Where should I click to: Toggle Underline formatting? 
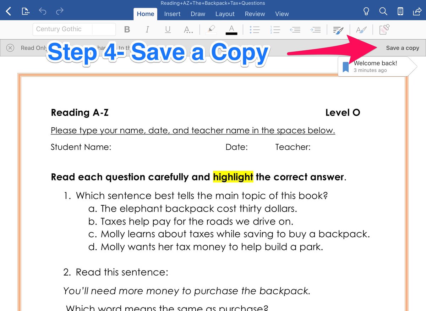pos(168,30)
